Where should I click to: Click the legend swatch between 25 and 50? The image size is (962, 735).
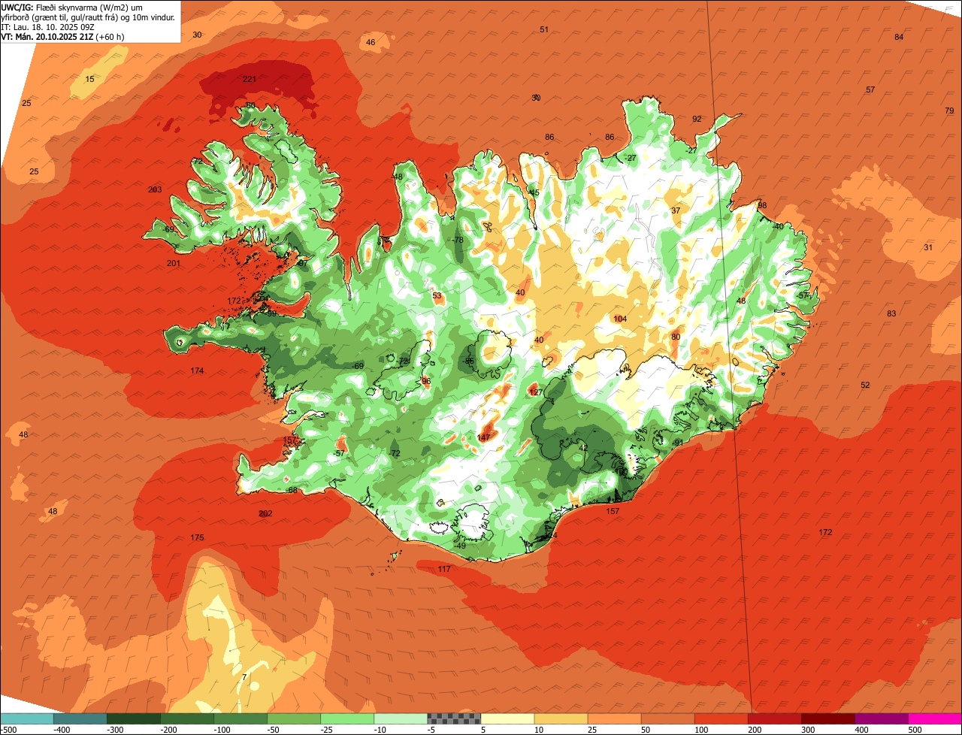tap(614, 718)
